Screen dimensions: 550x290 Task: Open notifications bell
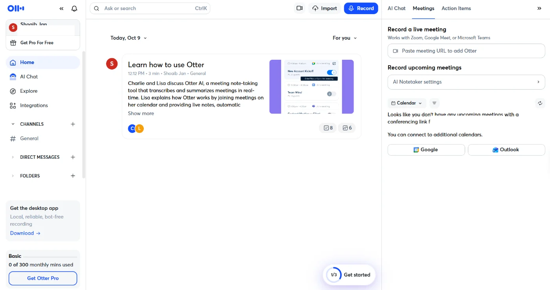point(74,8)
